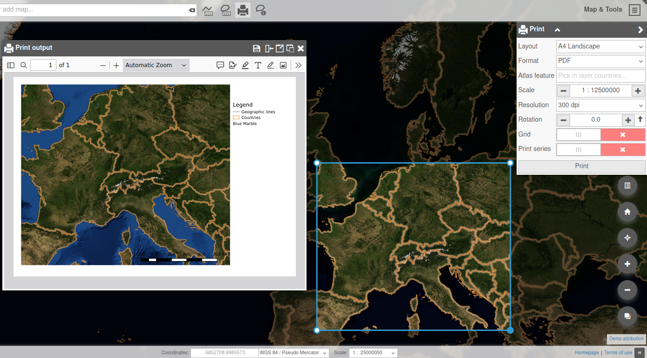This screenshot has width=647, height=358.
Task: Activate the locate my position button
Action: [627, 238]
